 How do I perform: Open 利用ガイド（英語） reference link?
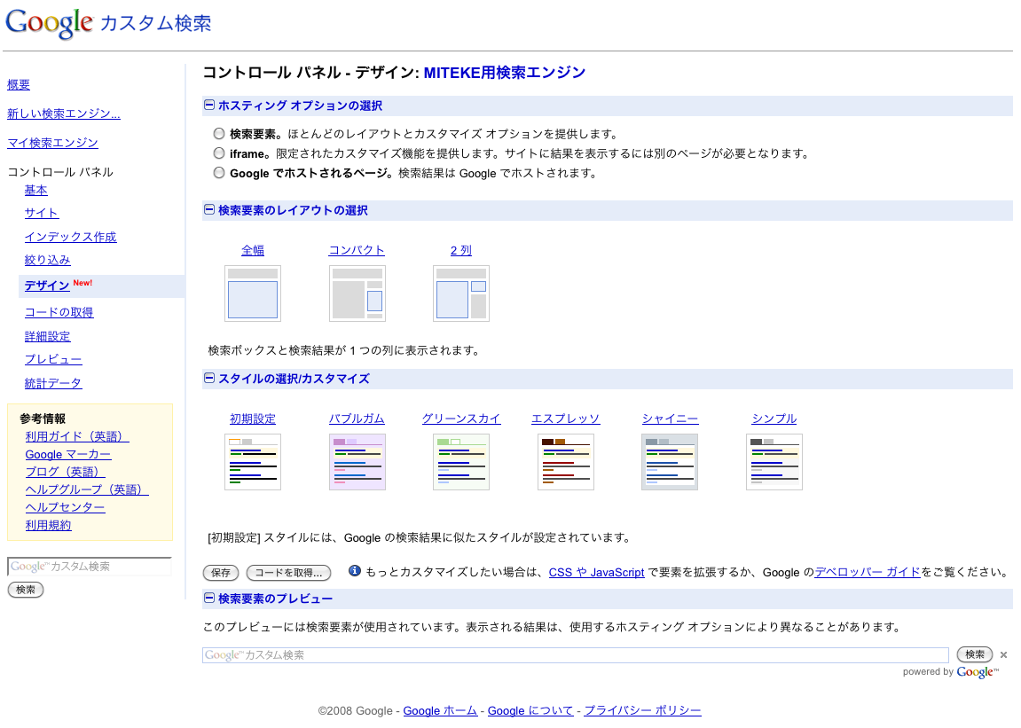[x=77, y=436]
